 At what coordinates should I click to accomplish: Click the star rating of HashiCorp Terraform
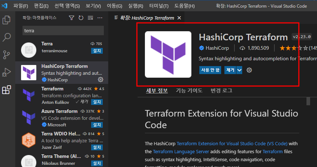tap(294, 48)
